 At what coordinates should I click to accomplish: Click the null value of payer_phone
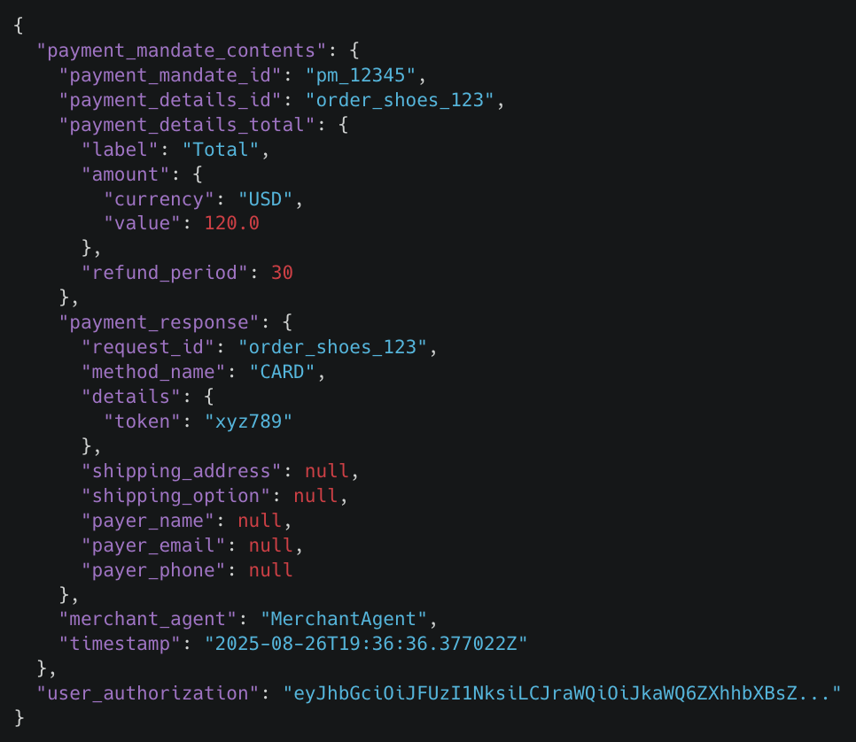click(271, 570)
